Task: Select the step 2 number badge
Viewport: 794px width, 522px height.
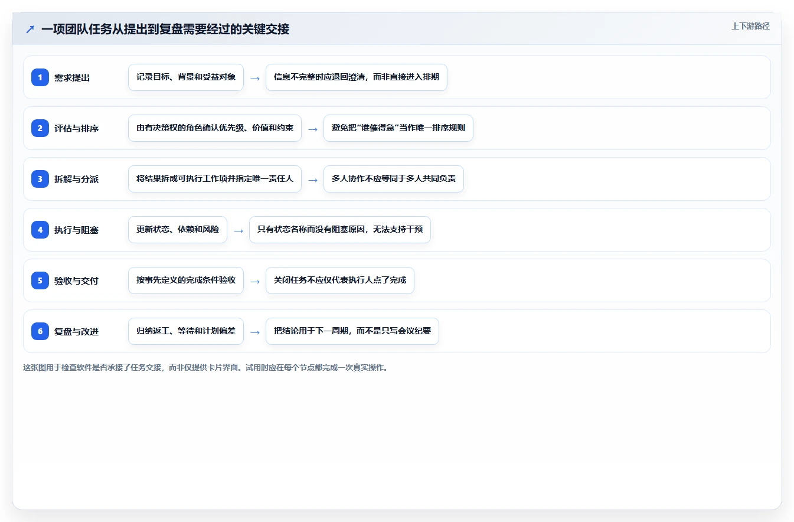Action: click(40, 128)
